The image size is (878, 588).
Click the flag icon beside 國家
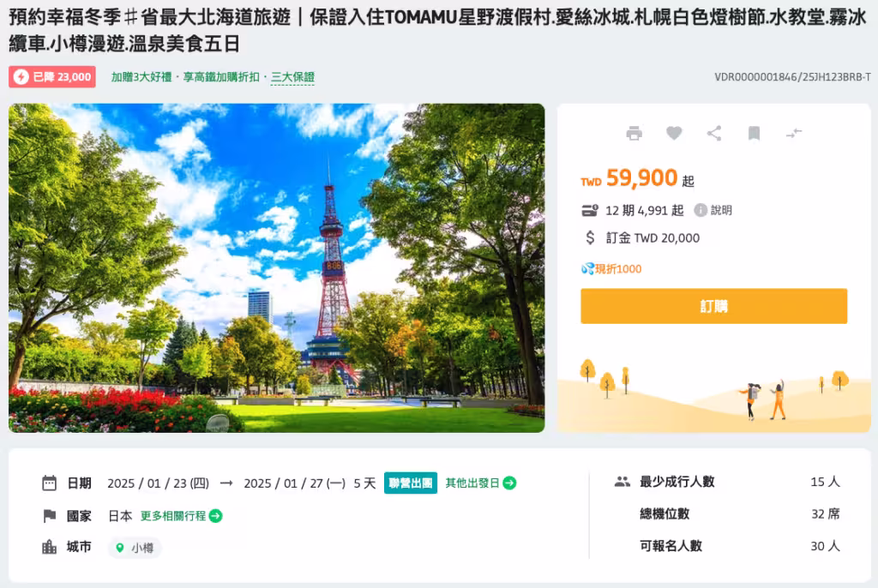49,516
